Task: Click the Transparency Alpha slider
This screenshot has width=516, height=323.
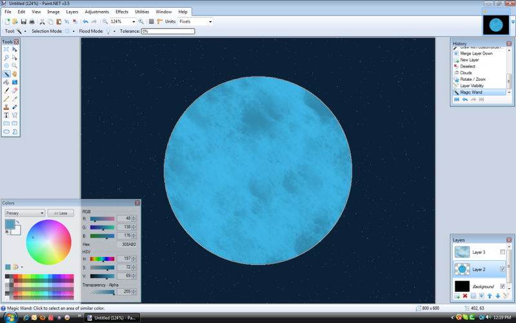Action: [103, 292]
